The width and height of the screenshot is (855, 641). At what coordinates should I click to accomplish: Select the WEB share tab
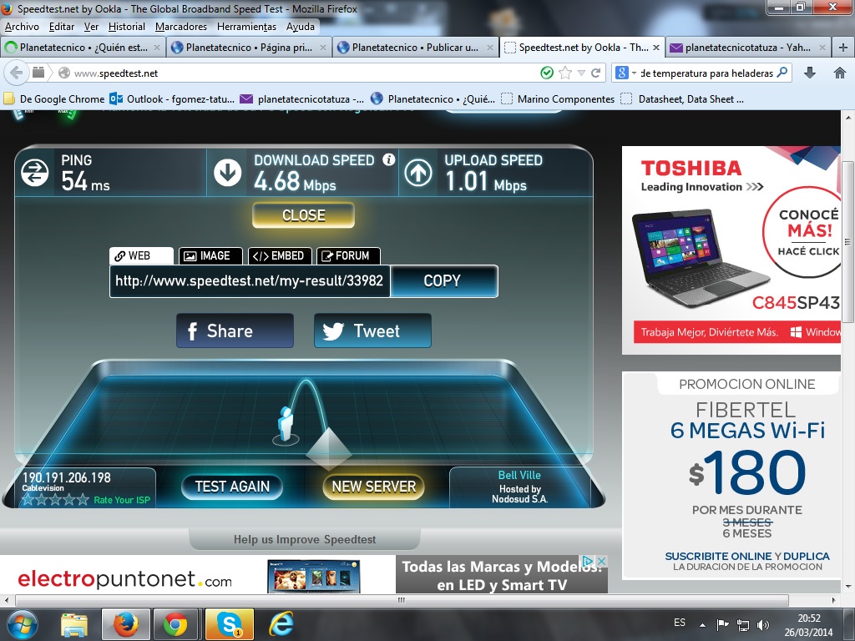pyautogui.click(x=141, y=255)
